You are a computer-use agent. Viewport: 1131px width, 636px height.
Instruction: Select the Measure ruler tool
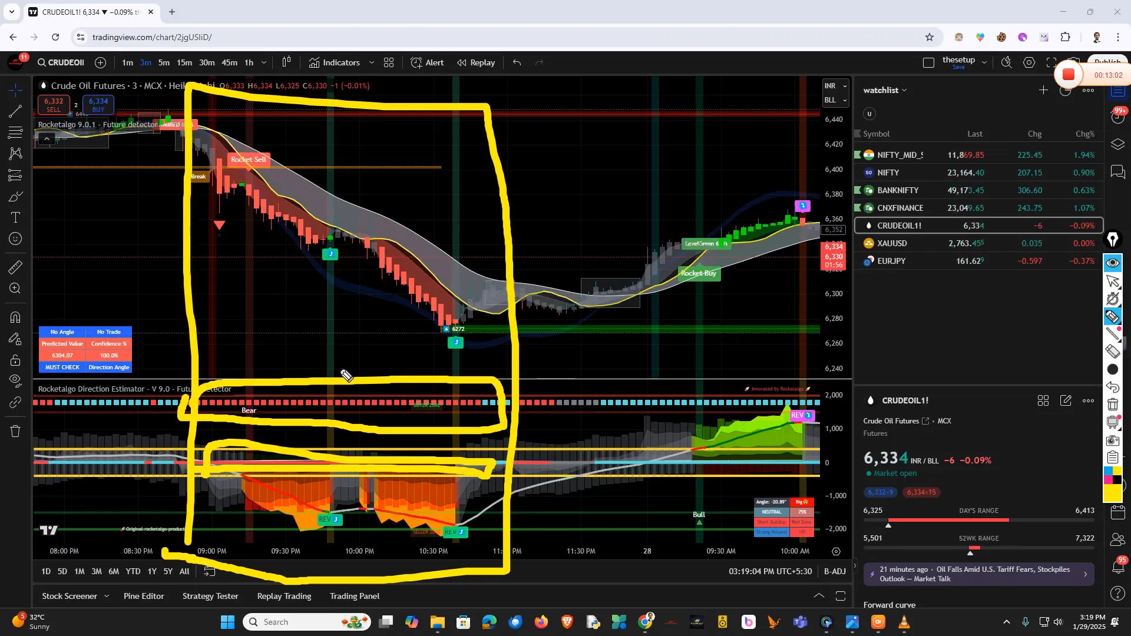tap(15, 268)
